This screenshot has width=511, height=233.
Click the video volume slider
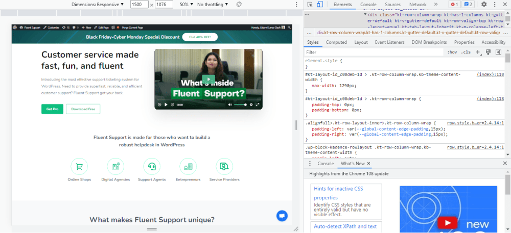click(x=240, y=105)
